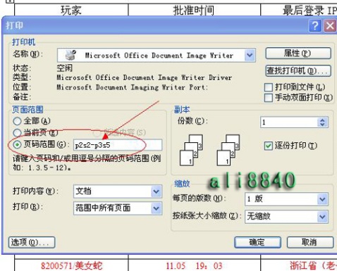Click the help question mark icon in title bar

coord(315,25)
